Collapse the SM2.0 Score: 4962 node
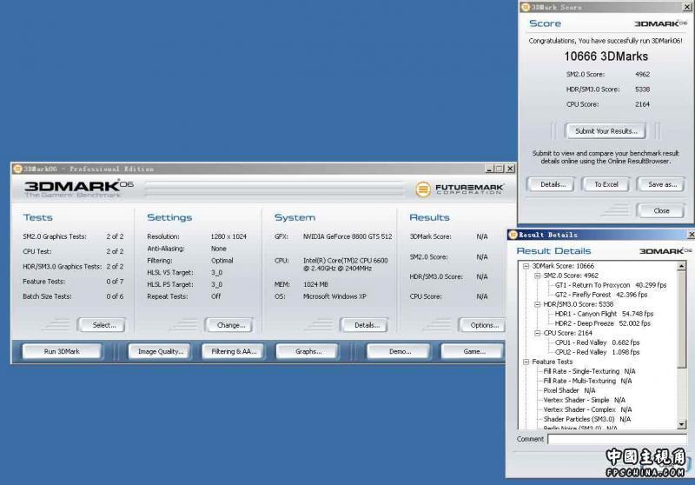 pyautogui.click(x=537, y=276)
